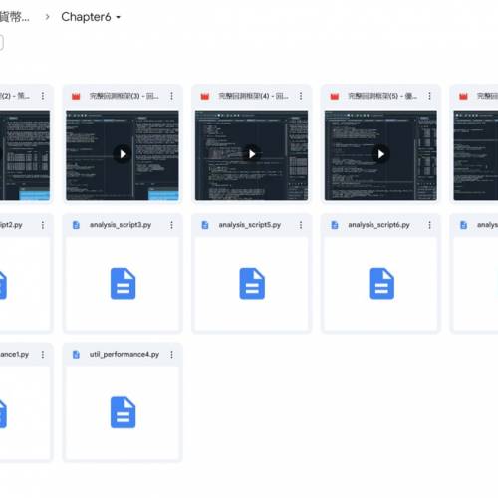Click the file icon beside analysis_script6.py
The width and height of the screenshot is (498, 498).
[x=335, y=225]
